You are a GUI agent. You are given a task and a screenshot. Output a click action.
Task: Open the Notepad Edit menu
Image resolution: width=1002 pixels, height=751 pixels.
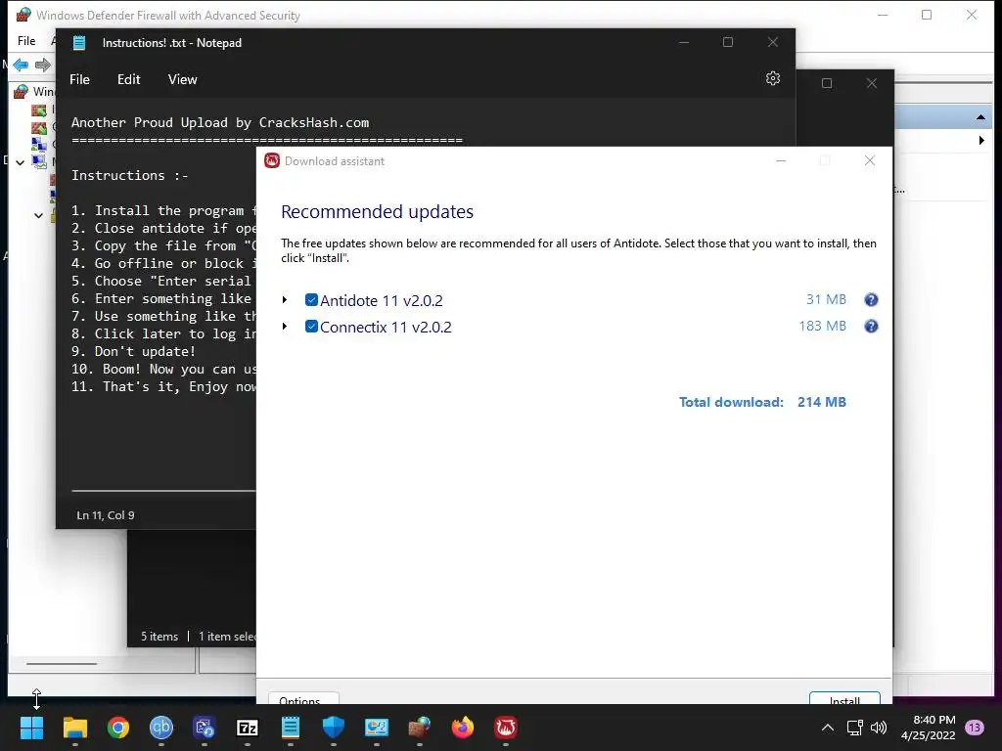click(128, 79)
